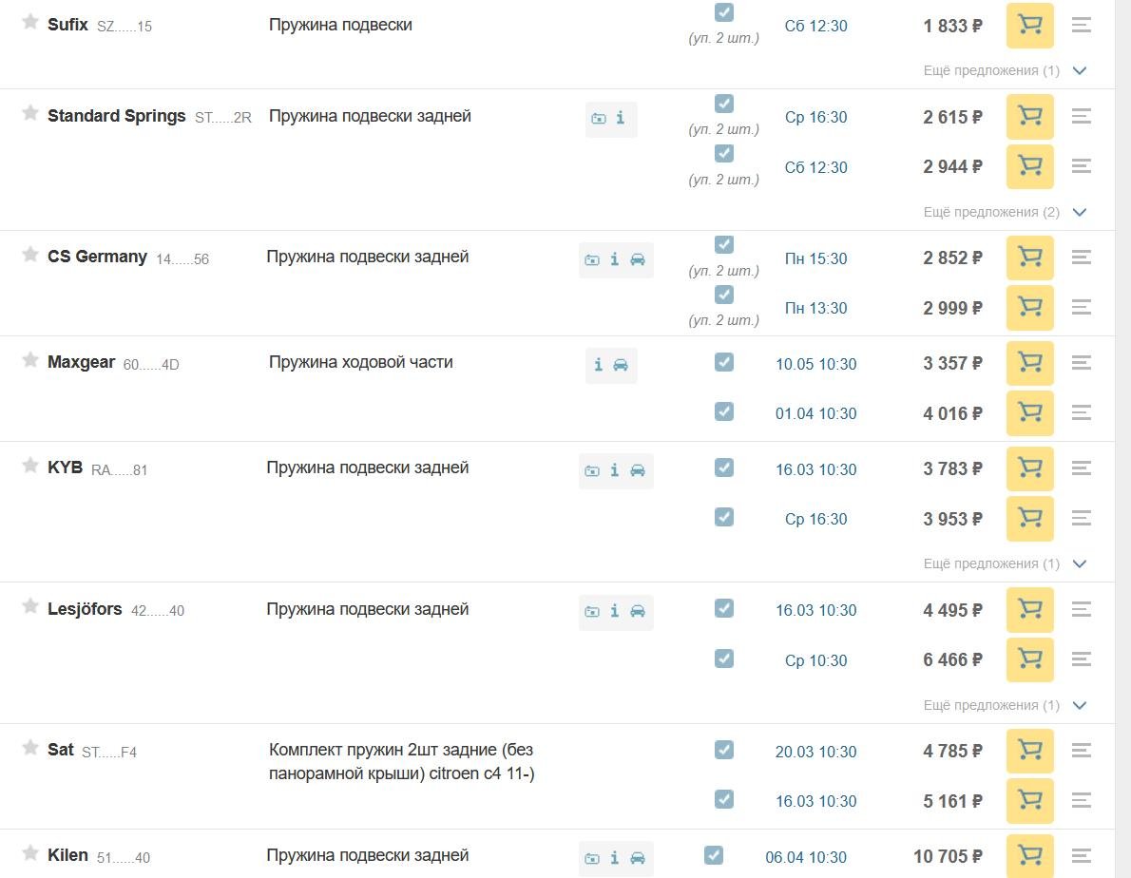Open photo icon for Lesjöfors

click(592, 612)
